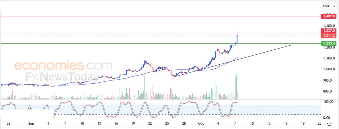The width and height of the screenshot is (339, 129).
Task: Open the USD currency dropdown
Action: point(329,6)
